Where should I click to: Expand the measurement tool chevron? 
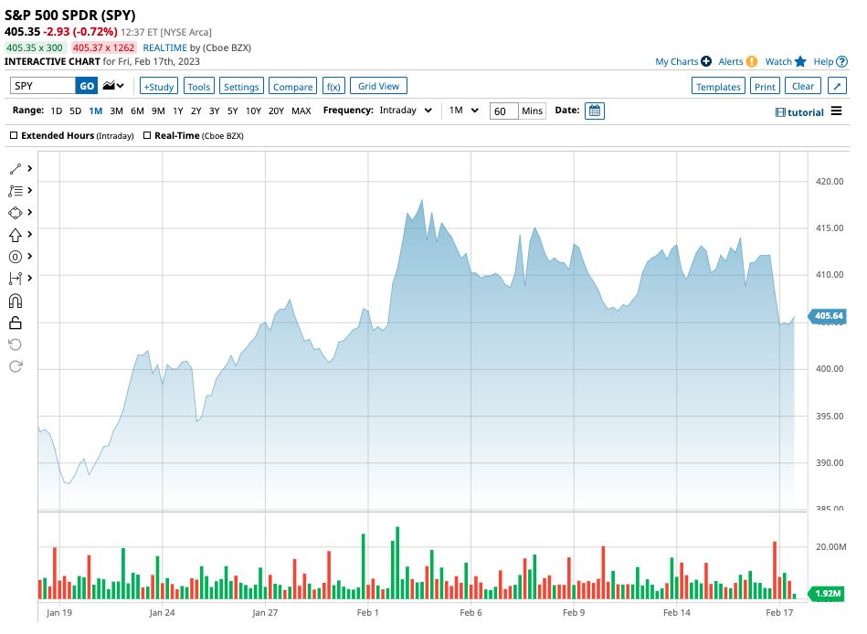pos(30,278)
